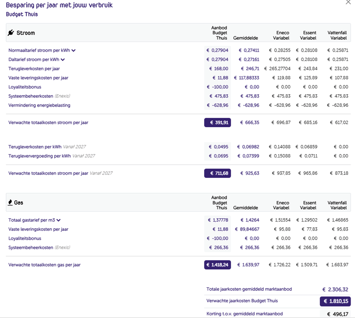Expand Totaal gastarief per m3 chevron
Image resolution: width=355 pixels, height=318 pixels.
pos(59,220)
